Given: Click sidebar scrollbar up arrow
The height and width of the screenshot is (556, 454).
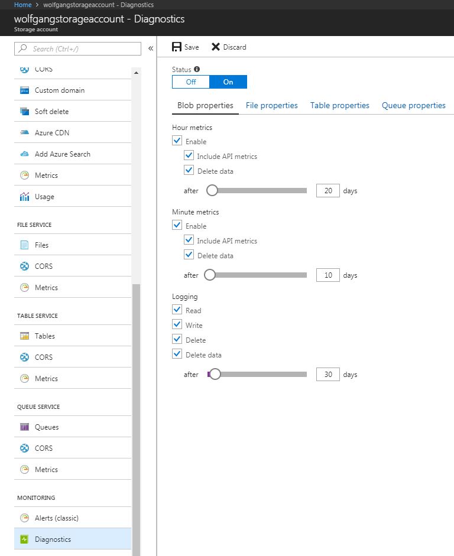Looking at the screenshot, I should 136,73.
